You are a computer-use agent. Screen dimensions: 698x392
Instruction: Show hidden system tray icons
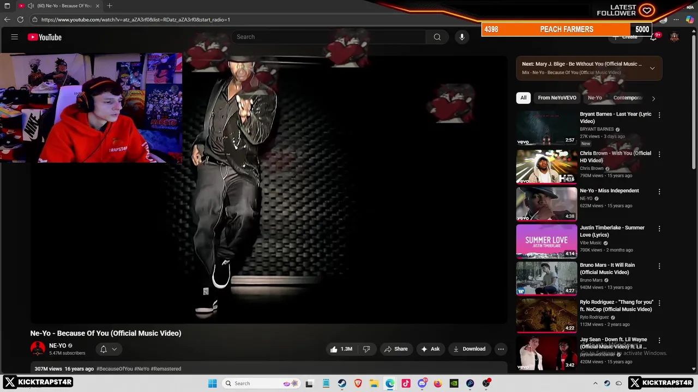595,383
